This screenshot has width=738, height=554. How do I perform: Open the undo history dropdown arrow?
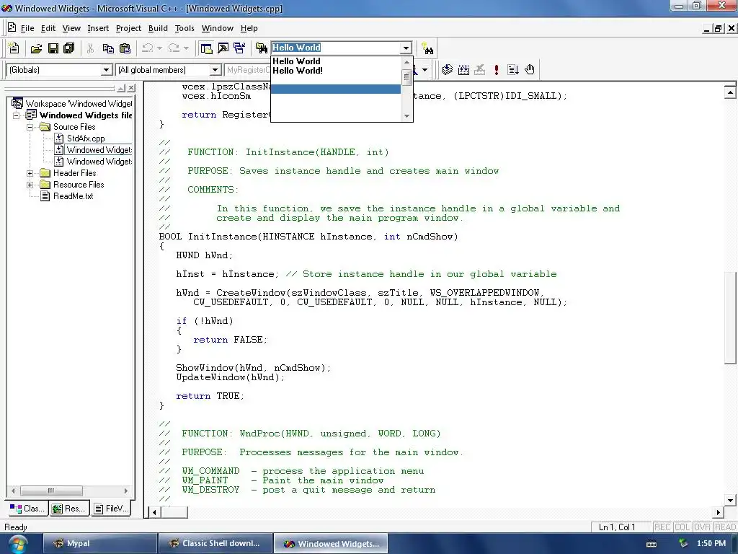159,48
